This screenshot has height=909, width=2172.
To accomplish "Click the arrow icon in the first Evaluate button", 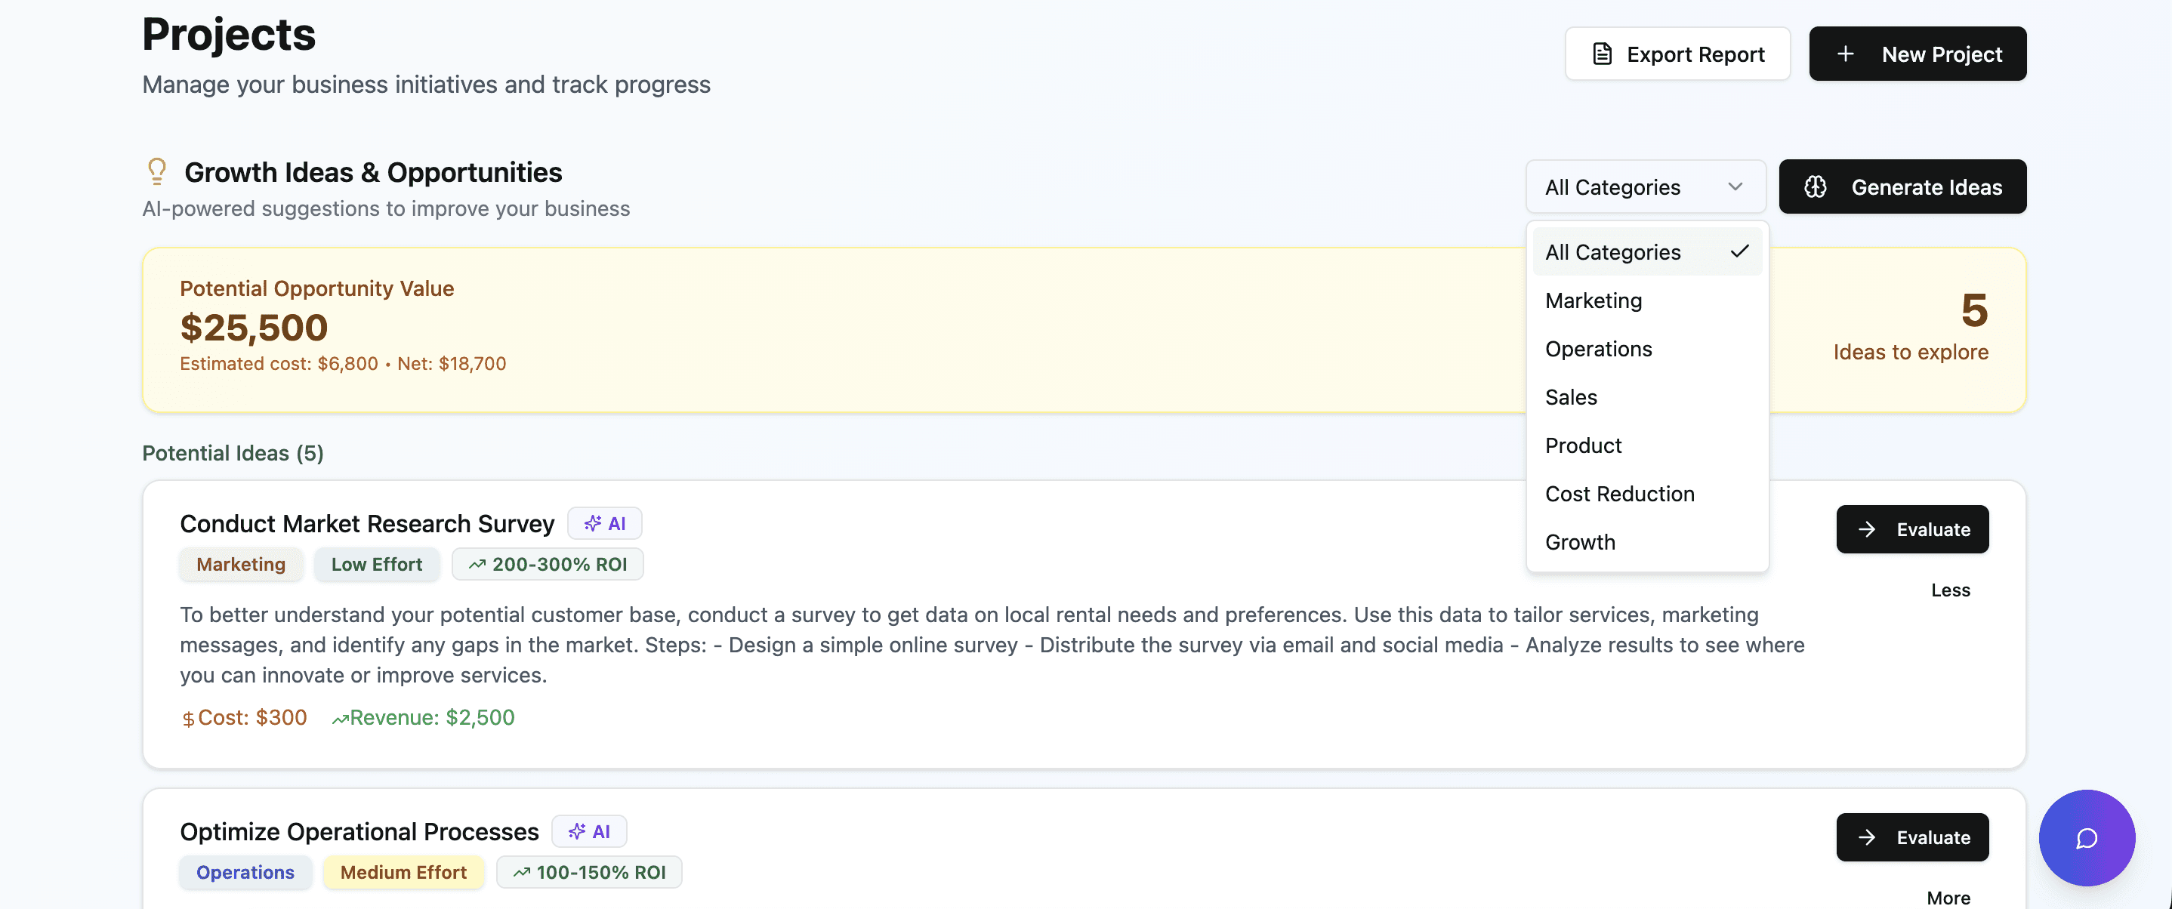I will pyautogui.click(x=1867, y=528).
